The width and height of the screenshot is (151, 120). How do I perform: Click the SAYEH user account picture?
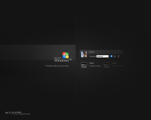tap(84, 54)
